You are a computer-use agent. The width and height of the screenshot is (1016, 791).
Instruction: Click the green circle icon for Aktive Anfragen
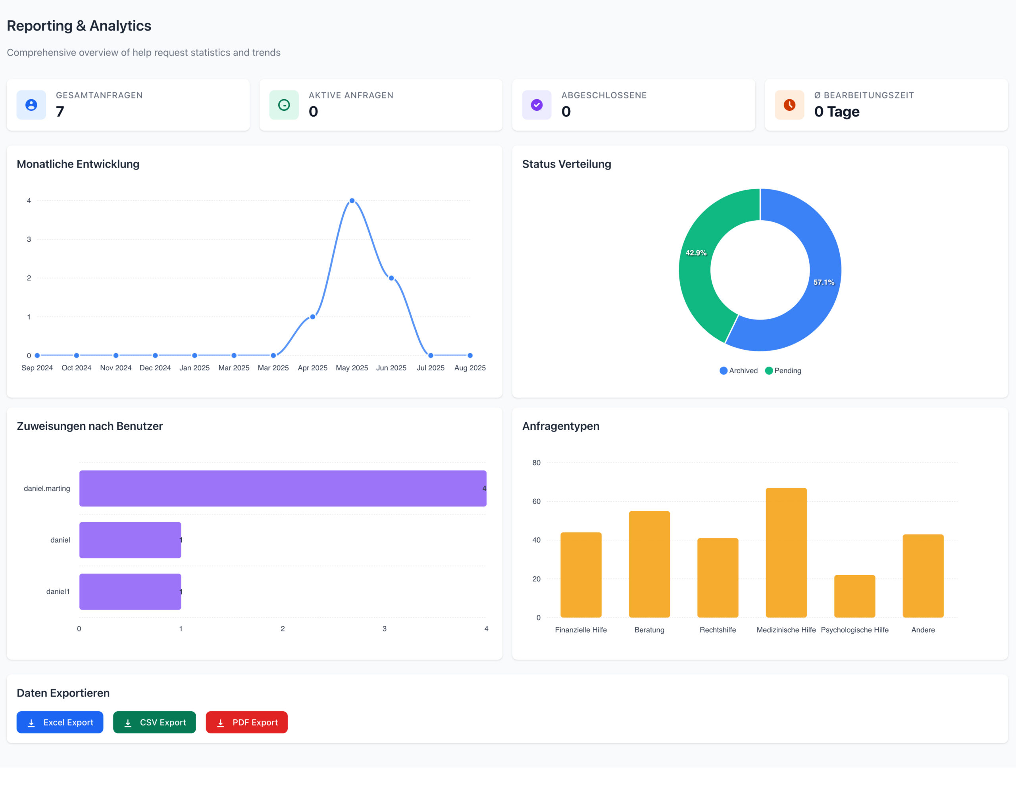284,105
